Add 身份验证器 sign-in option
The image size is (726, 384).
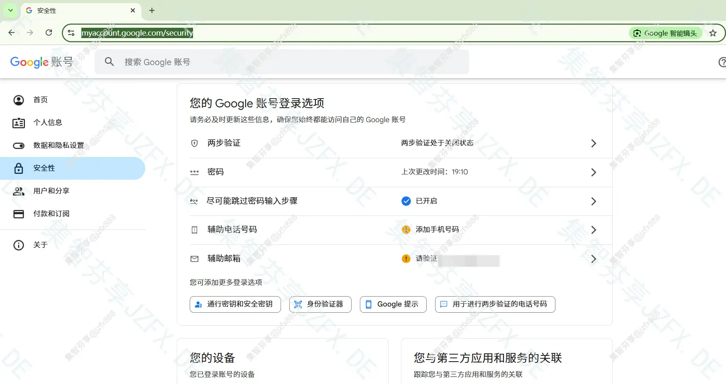click(320, 304)
